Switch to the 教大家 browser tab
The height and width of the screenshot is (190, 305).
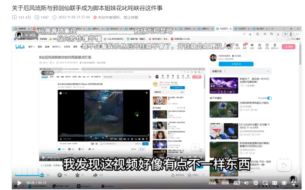(x=260, y=29)
